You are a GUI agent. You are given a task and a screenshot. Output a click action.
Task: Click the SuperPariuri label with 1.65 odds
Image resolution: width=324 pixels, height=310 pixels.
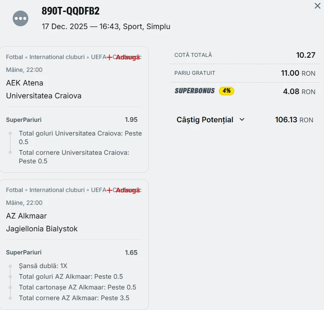point(24,253)
